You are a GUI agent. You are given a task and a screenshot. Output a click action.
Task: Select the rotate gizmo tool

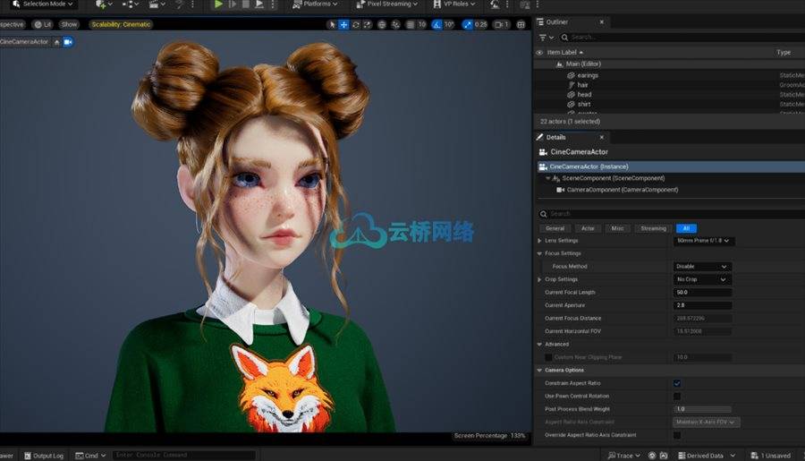pos(358,25)
